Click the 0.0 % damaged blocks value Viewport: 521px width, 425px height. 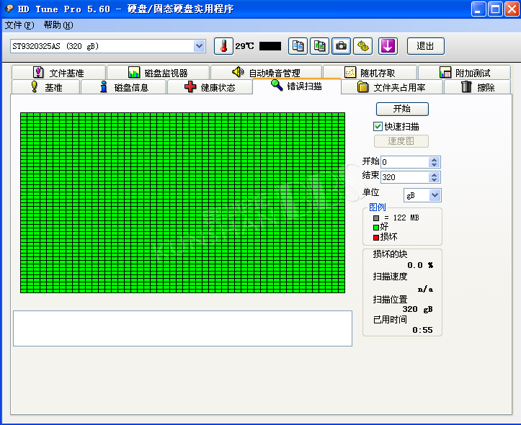point(420,265)
